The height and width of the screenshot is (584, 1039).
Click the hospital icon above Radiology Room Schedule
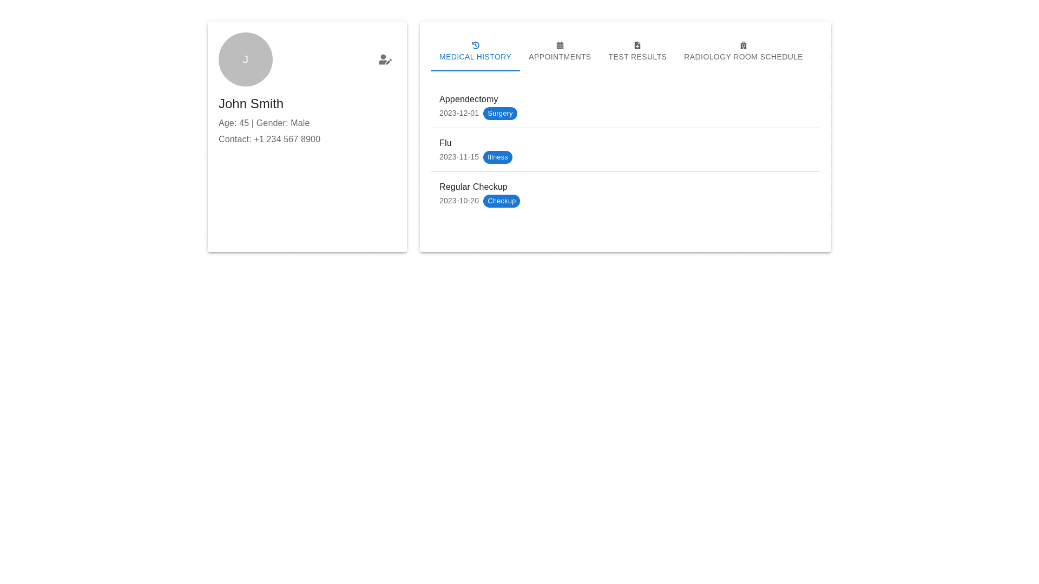point(743,45)
